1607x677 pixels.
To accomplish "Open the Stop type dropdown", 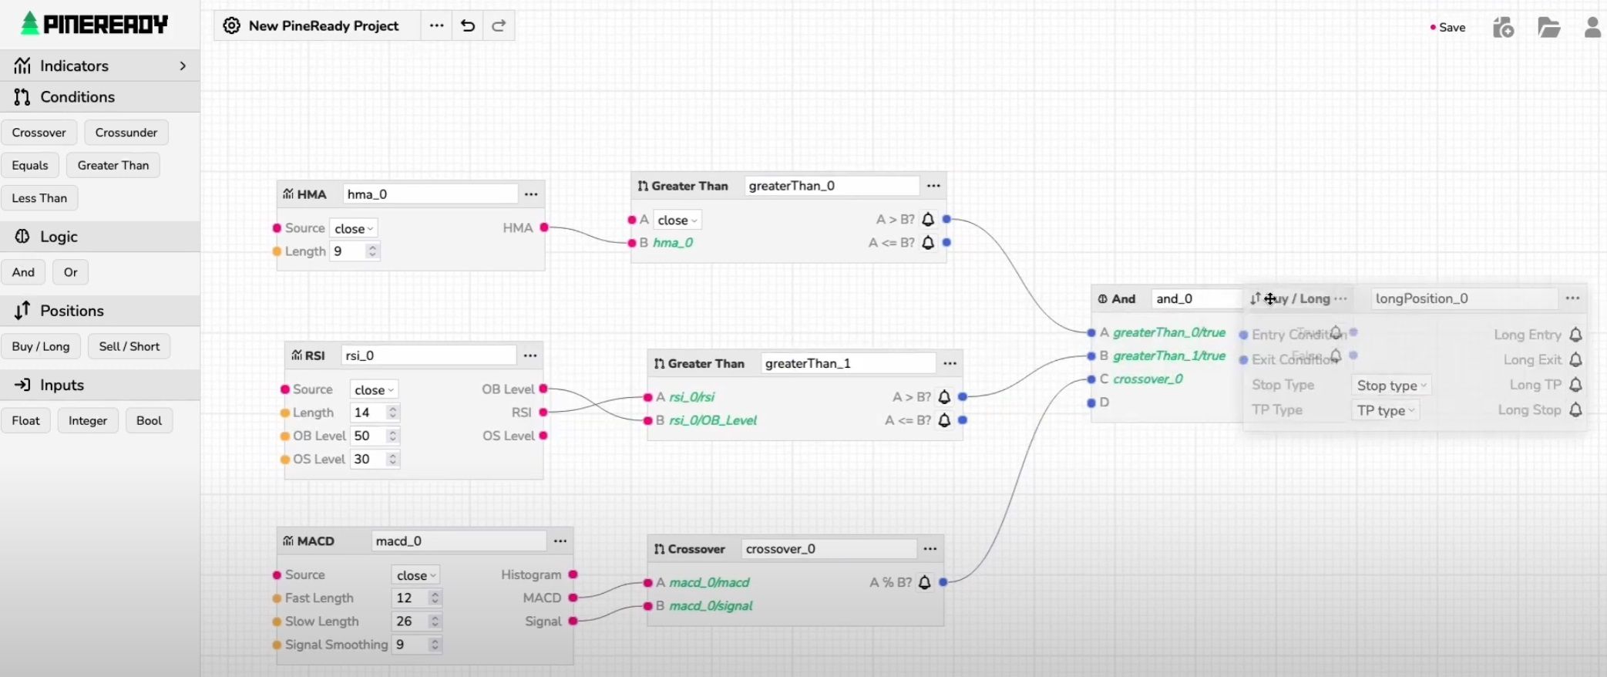I will [x=1391, y=386].
